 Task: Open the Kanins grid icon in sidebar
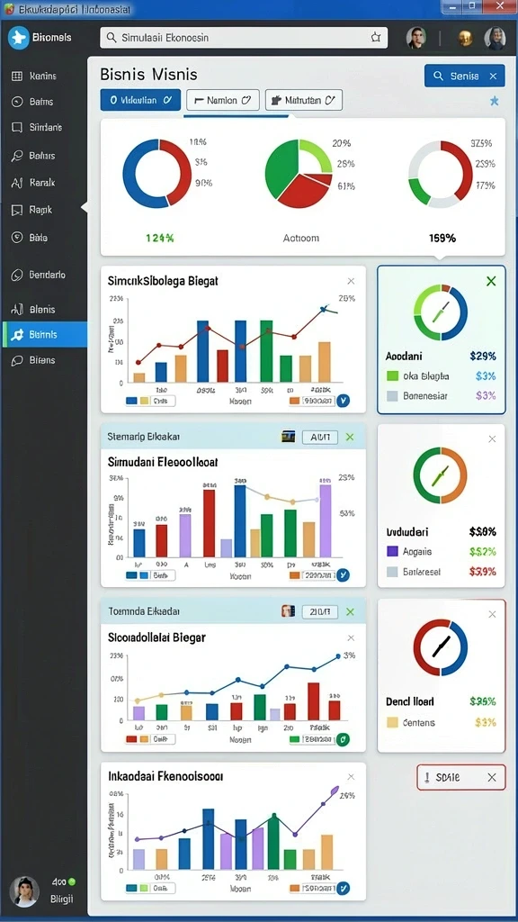click(x=17, y=76)
